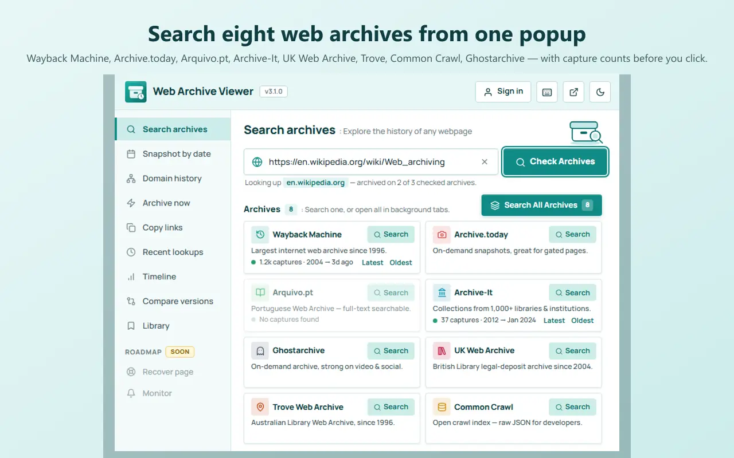Image resolution: width=734 pixels, height=458 pixels.
Task: Open Latest Wayback Machine capture
Action: point(373,263)
